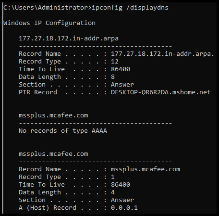Click the ipconfig /displaydns command text
Viewport: 219px width, 216px height.
coord(130,8)
